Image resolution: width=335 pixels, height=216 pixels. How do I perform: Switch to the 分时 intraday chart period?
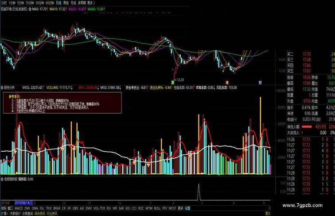(x=4, y=3)
